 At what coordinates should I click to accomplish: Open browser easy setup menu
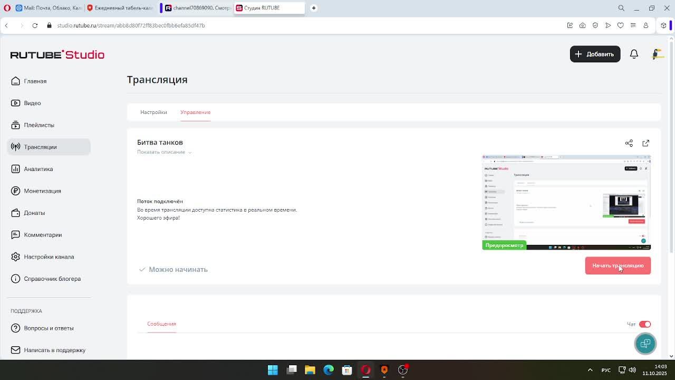(633, 25)
